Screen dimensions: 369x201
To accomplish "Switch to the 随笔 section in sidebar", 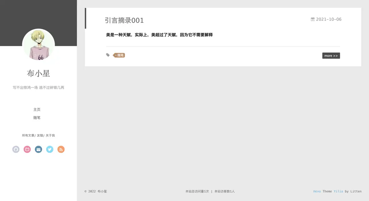I will (x=37, y=117).
